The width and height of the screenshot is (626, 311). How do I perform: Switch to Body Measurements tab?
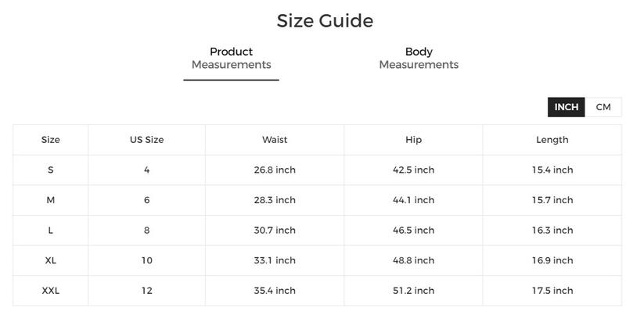419,58
